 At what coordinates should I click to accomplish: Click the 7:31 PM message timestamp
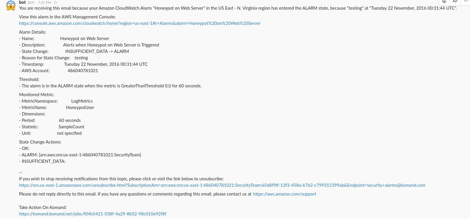pos(44,3)
